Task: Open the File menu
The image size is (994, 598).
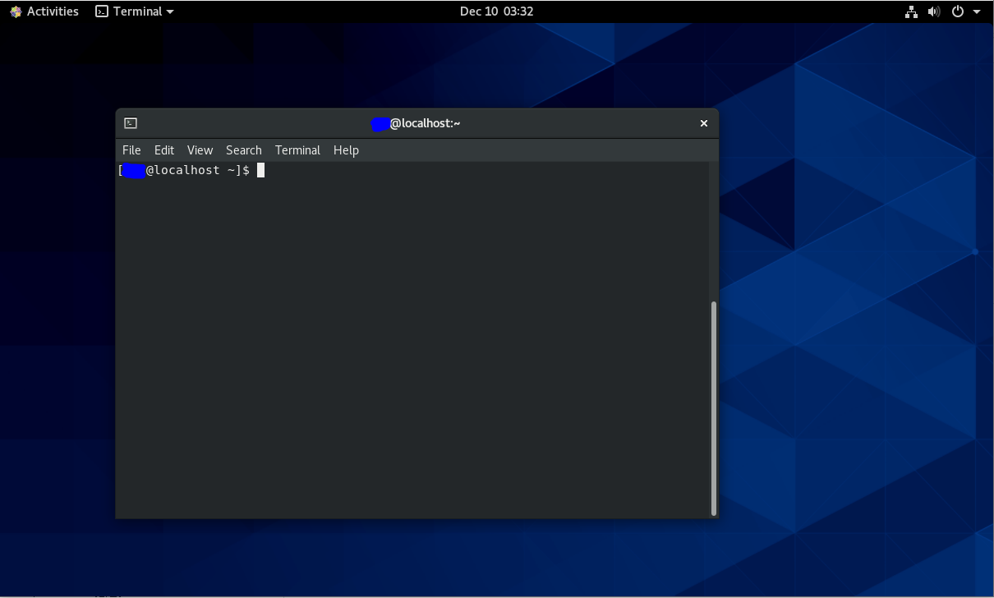Action: click(131, 150)
